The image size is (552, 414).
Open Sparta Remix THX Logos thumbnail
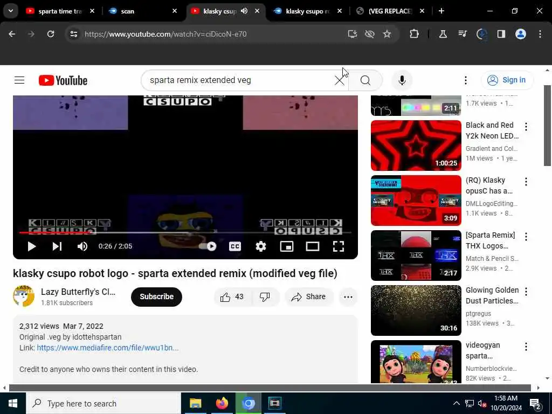(x=416, y=255)
